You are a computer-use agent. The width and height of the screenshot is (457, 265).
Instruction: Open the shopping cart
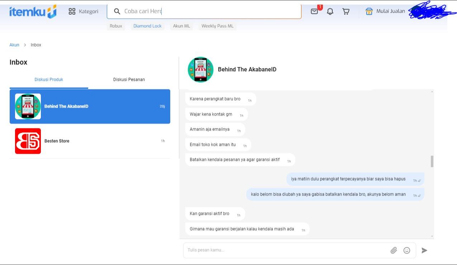[346, 11]
